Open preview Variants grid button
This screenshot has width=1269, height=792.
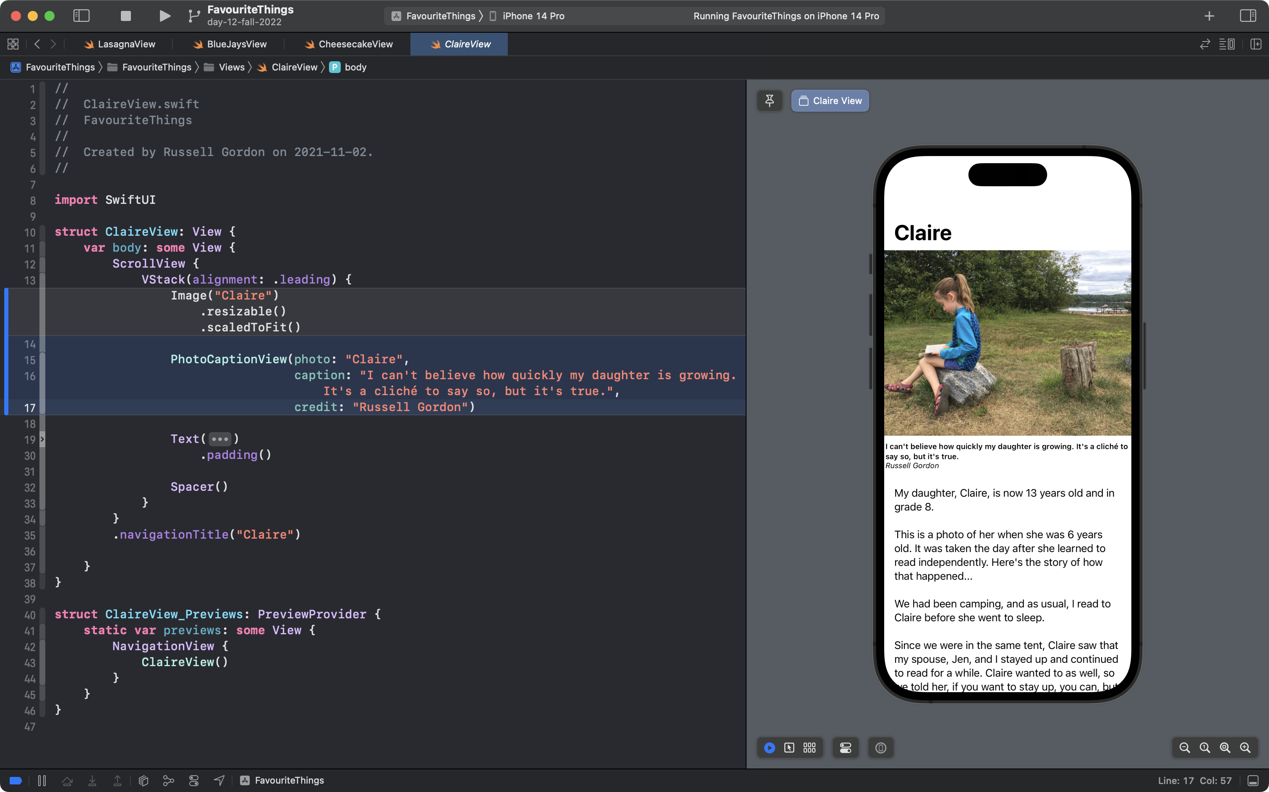[x=809, y=748]
